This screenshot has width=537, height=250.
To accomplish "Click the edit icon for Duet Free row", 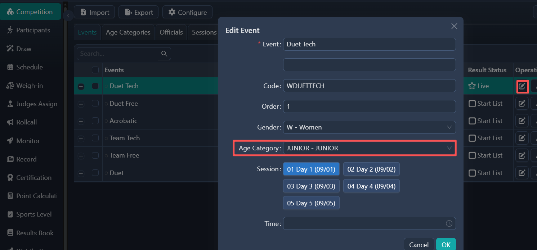I will 522,104.
